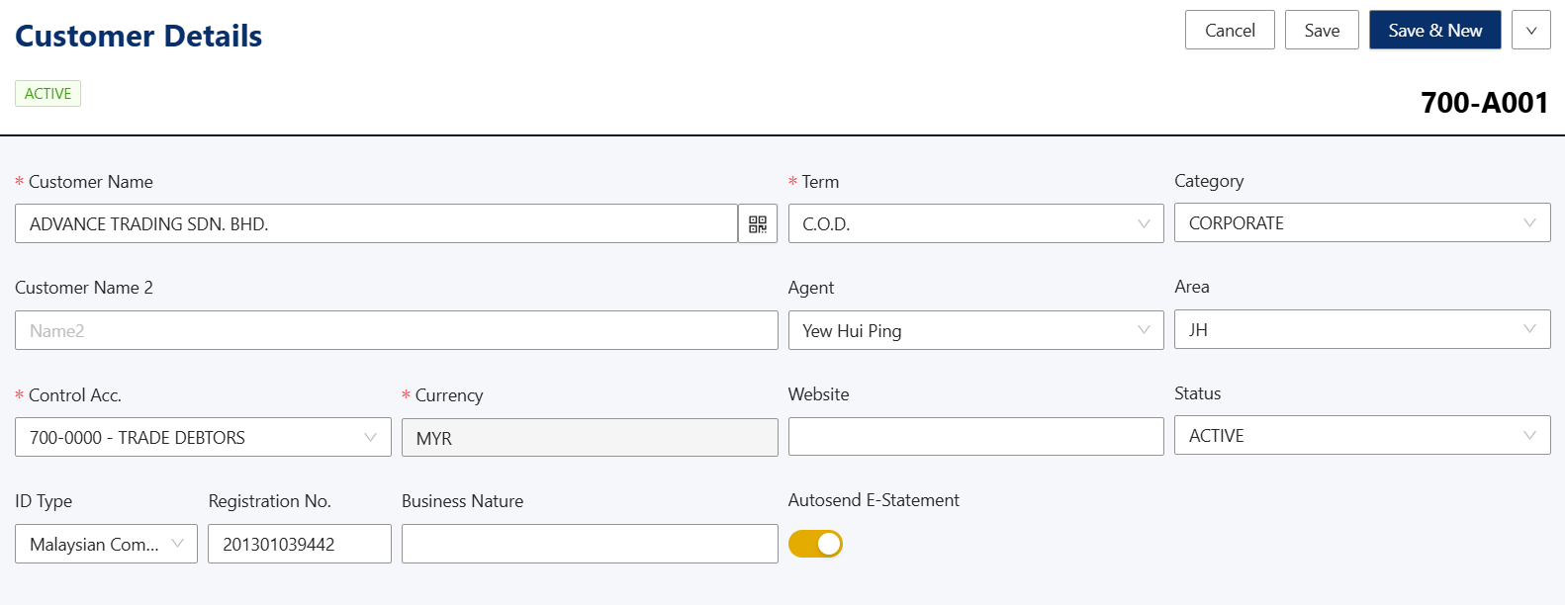Click the Save & New button

click(1434, 31)
